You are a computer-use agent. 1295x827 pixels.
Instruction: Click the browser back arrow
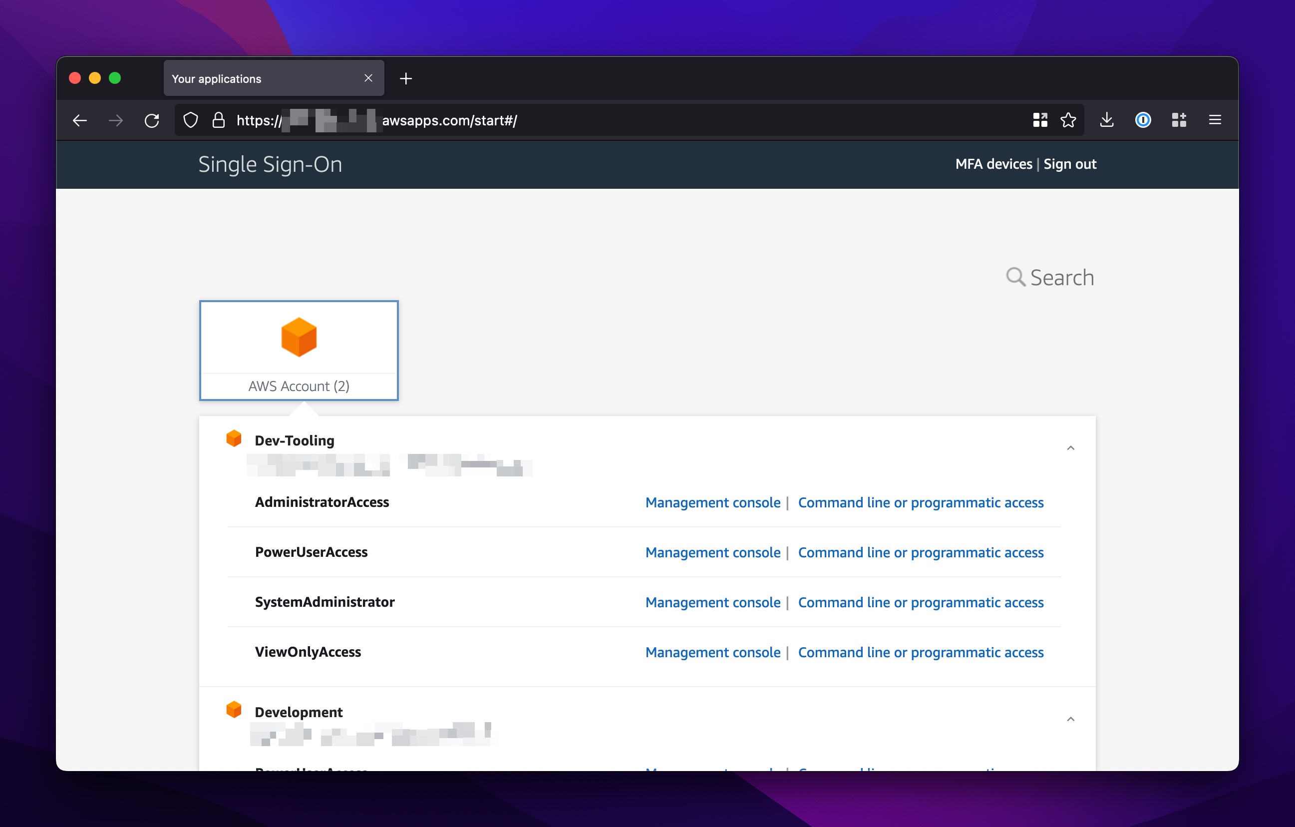79,120
